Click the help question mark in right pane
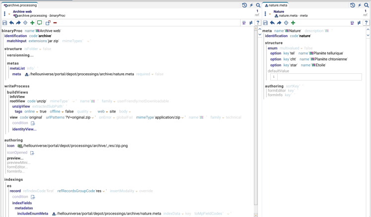The width and height of the screenshot is (371, 217). coord(367,23)
